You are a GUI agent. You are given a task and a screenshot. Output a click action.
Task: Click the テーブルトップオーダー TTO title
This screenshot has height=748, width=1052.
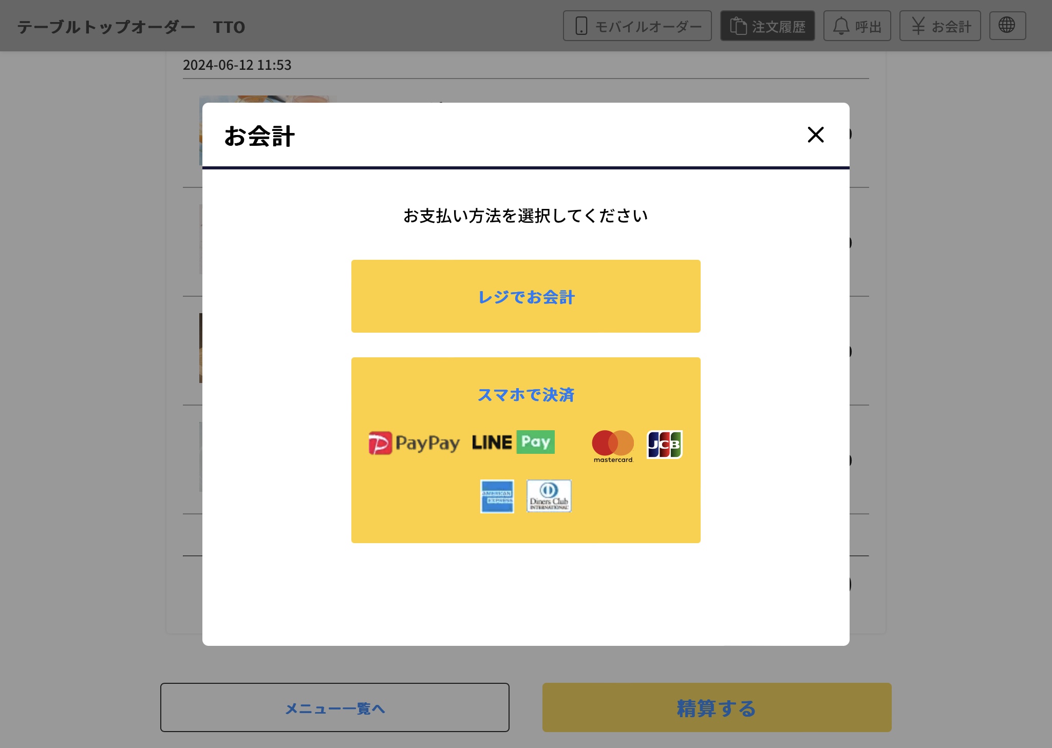[131, 27]
